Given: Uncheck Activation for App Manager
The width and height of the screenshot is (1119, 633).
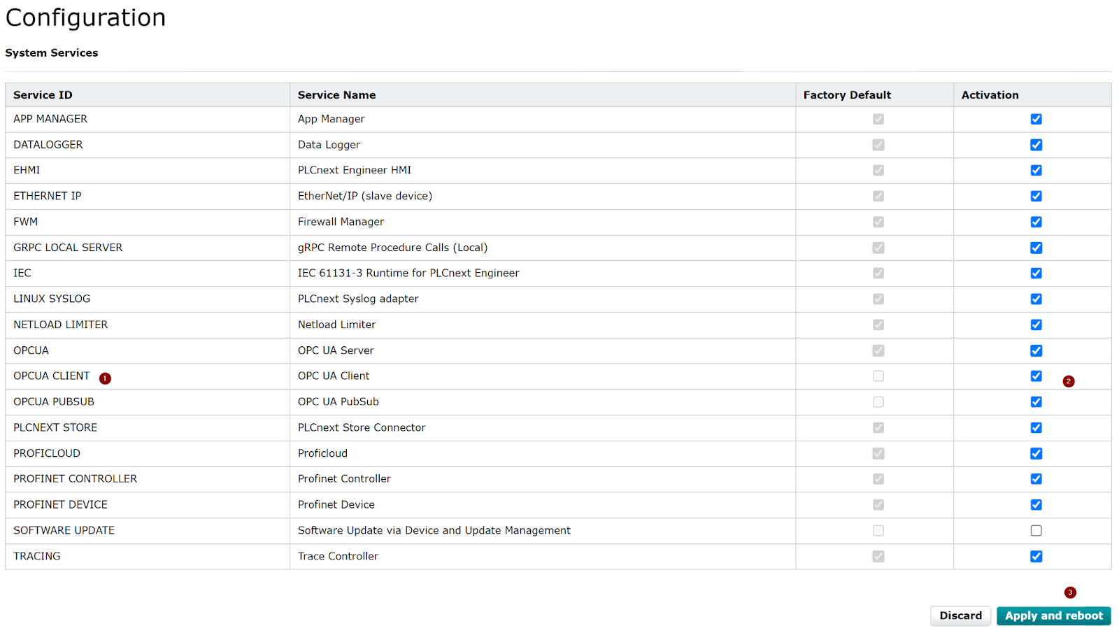Looking at the screenshot, I should [x=1036, y=120].
